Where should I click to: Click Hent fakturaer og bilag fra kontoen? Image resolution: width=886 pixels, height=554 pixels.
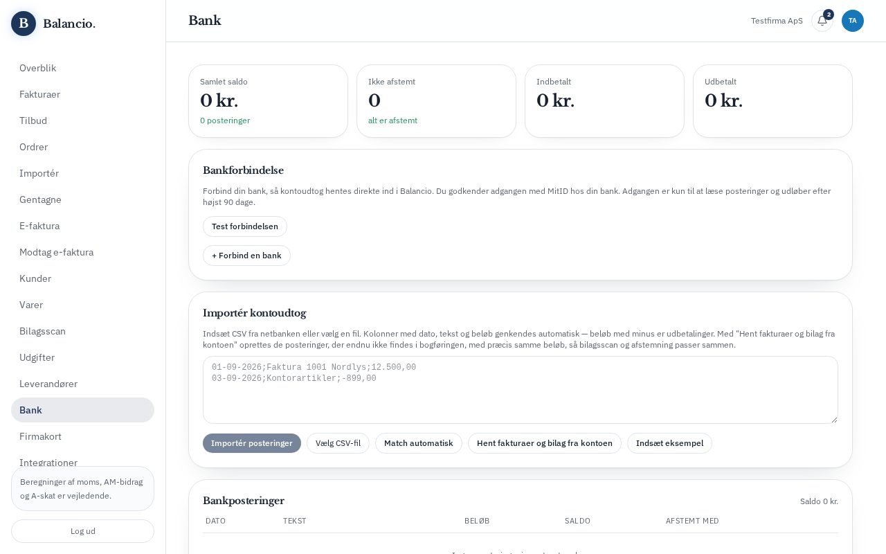click(545, 443)
